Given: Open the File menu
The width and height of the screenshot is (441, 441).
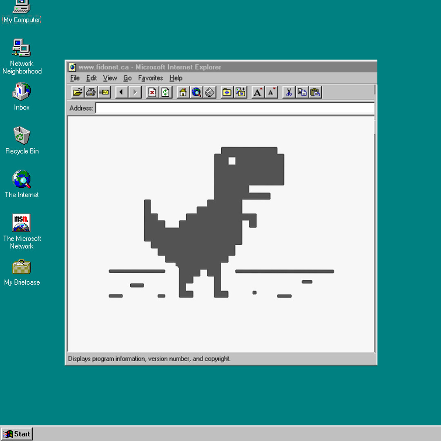Looking at the screenshot, I should click(75, 78).
